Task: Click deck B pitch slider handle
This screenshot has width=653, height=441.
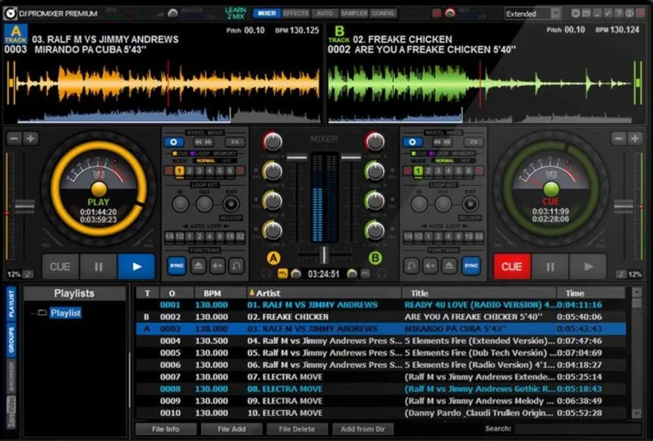Action: [624, 205]
